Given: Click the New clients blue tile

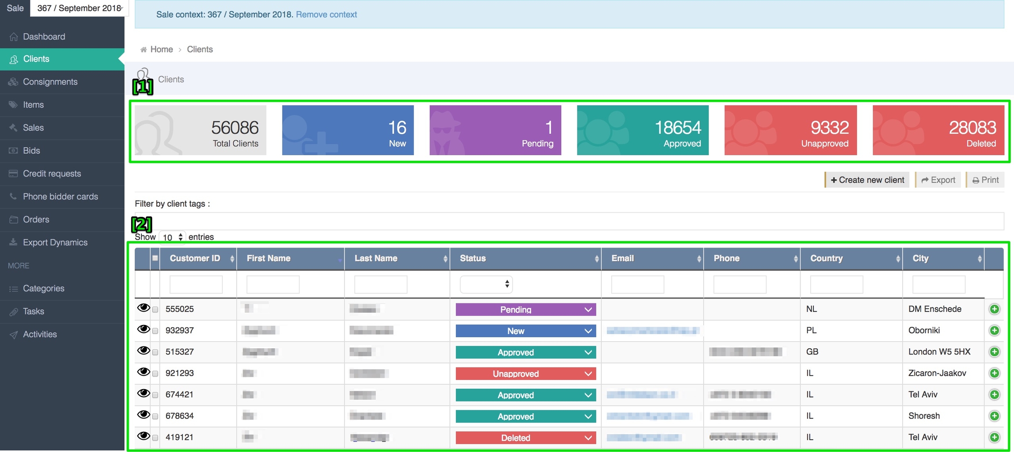Looking at the screenshot, I should 348,130.
